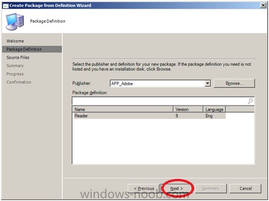This screenshot has width=269, height=201.
Task: Click the computer image beside Package Definition
Action: point(15,22)
